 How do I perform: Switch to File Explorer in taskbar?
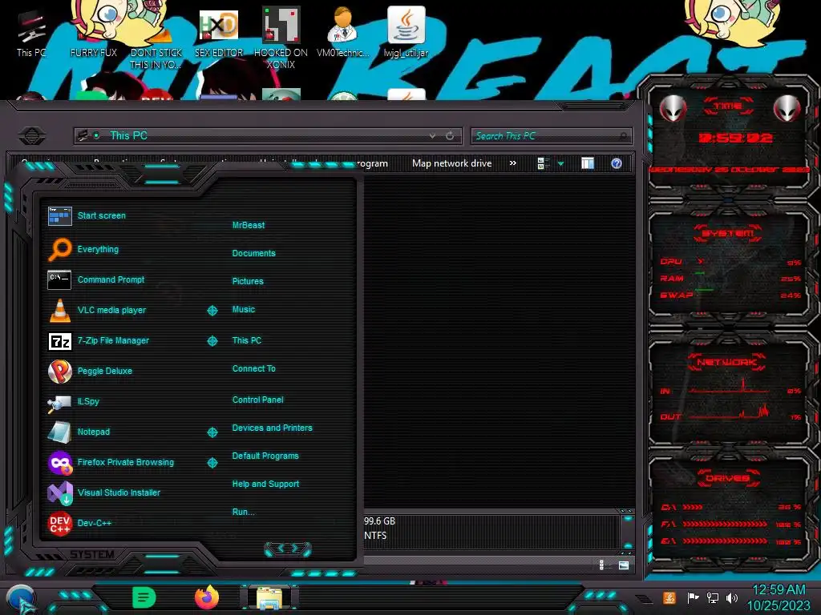point(269,597)
